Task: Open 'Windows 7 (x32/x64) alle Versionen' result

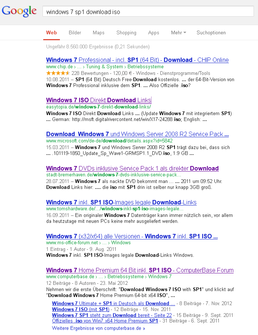Action: [x=132, y=236]
